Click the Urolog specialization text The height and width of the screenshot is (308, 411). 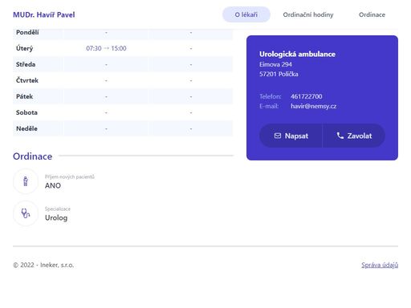click(56, 217)
